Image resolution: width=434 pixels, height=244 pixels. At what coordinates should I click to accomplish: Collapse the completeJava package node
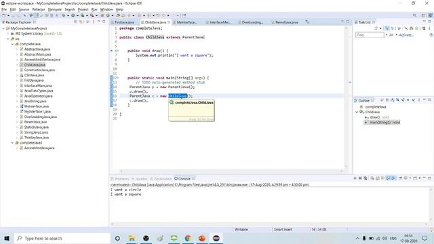[x=12, y=44]
